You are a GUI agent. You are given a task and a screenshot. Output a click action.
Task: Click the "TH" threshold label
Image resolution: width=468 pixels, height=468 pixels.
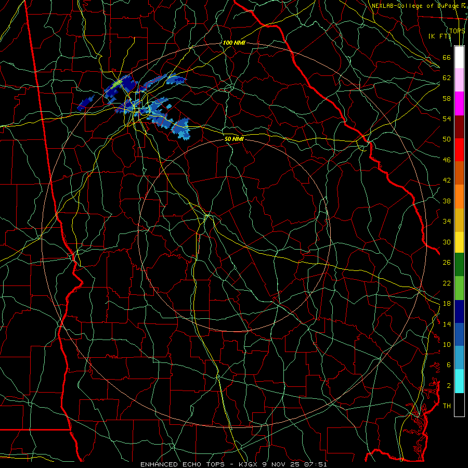coord(447,406)
